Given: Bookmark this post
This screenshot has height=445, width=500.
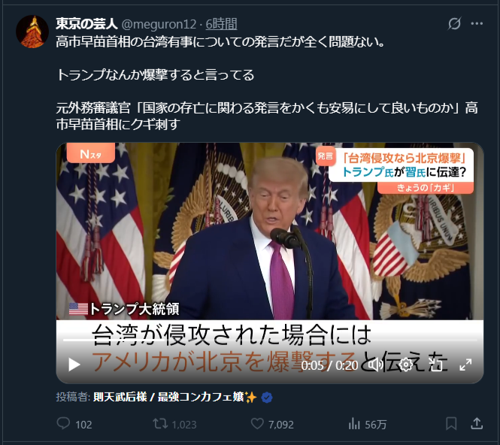Looking at the screenshot, I should point(451,424).
